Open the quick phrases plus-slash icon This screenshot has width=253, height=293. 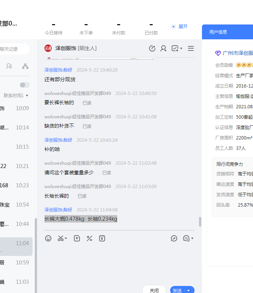(x=89, y=238)
